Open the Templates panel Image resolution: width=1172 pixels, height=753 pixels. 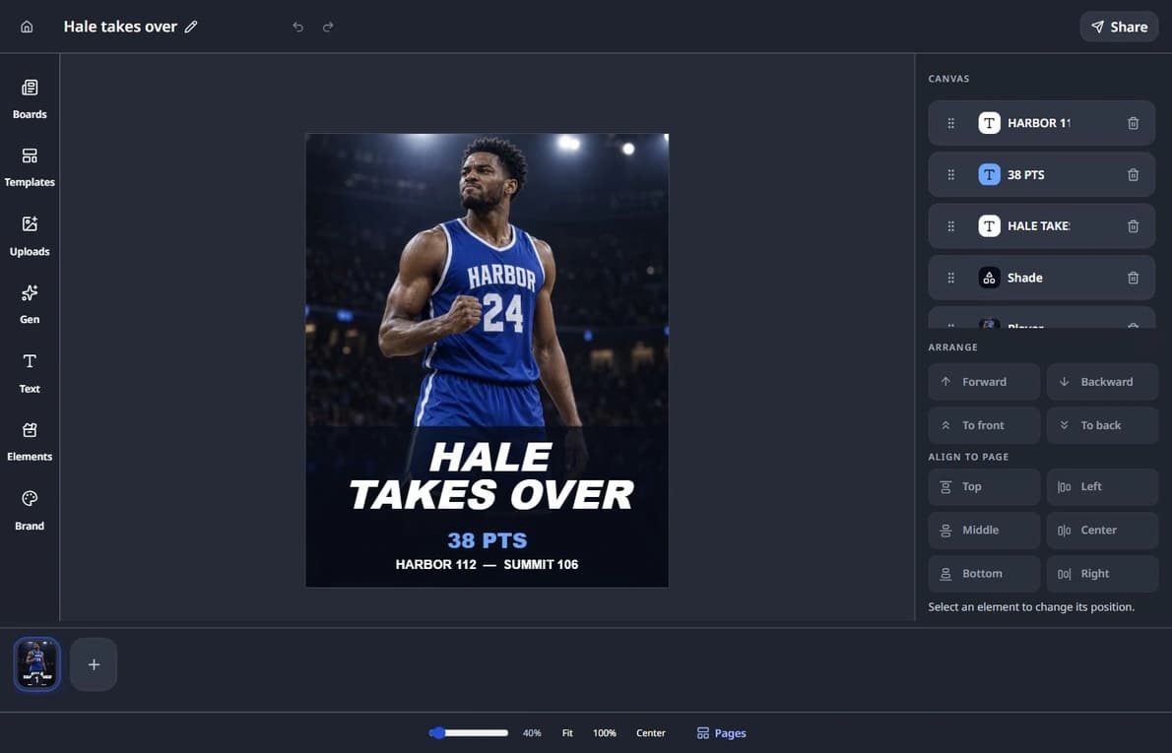click(x=30, y=167)
